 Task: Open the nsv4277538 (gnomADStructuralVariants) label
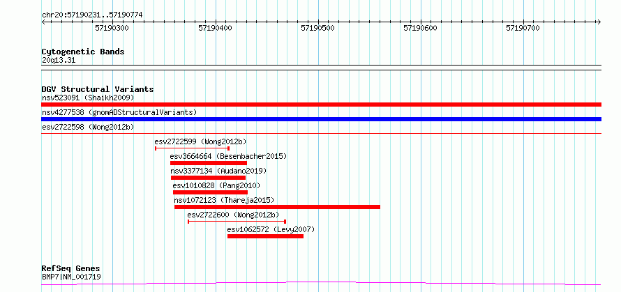[119, 112]
